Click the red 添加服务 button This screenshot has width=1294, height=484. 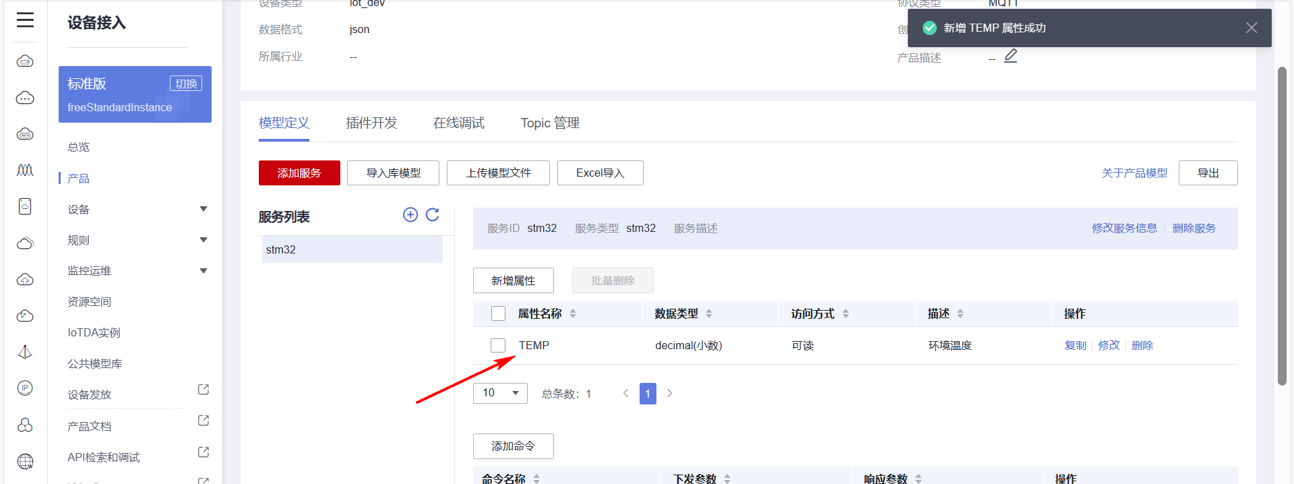pos(299,173)
